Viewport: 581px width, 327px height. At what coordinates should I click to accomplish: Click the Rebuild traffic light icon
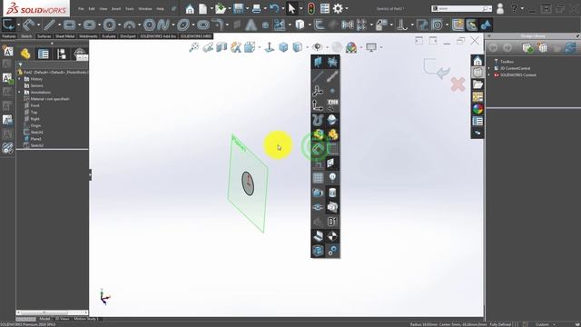[x=311, y=8]
